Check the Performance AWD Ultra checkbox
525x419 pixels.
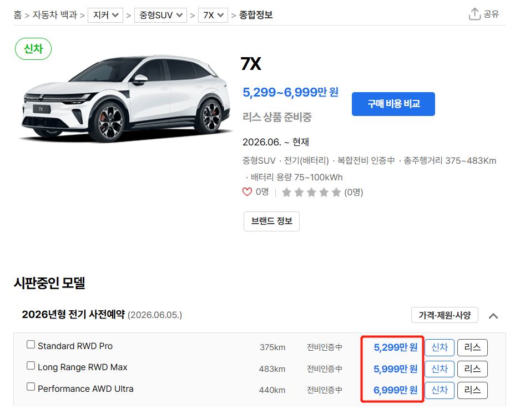(x=31, y=387)
